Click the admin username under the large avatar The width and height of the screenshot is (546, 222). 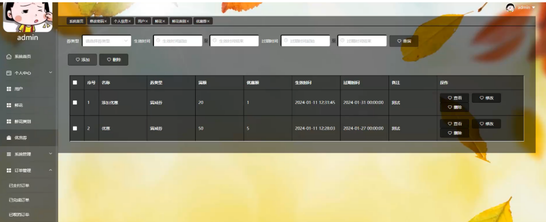pyautogui.click(x=27, y=38)
